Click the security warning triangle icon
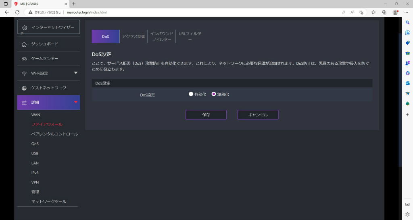 pyautogui.click(x=31, y=12)
